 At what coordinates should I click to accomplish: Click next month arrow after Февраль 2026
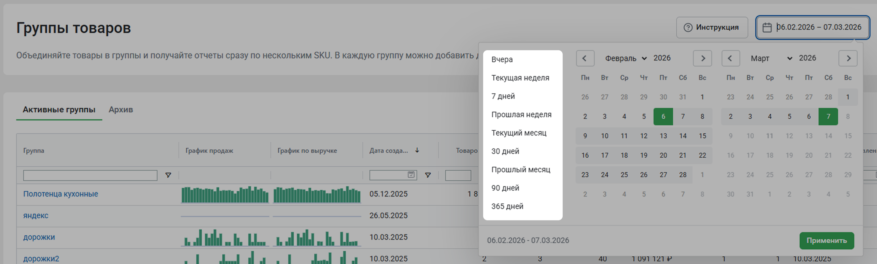coord(703,58)
